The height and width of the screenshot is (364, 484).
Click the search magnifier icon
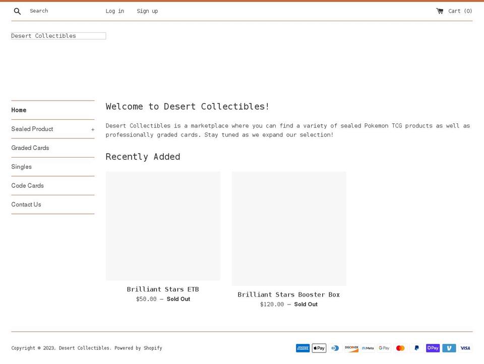pos(17,11)
